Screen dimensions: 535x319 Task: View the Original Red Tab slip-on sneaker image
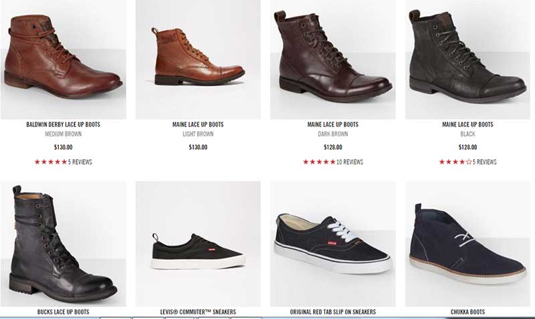pyautogui.click(x=332, y=244)
